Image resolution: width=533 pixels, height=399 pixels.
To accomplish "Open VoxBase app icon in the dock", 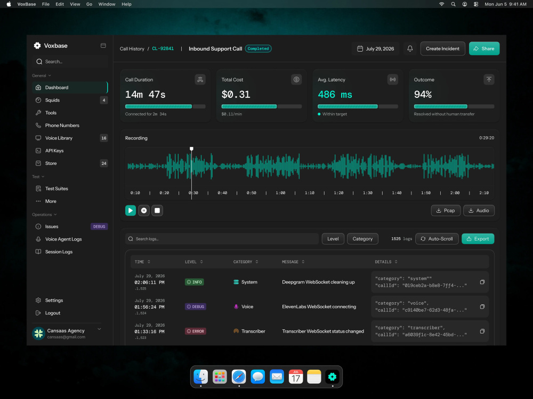I will [332, 377].
